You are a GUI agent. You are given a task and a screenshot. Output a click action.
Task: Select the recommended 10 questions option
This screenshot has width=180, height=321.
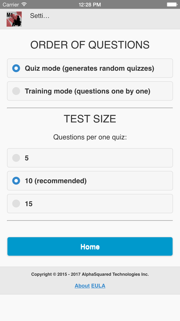point(16,181)
